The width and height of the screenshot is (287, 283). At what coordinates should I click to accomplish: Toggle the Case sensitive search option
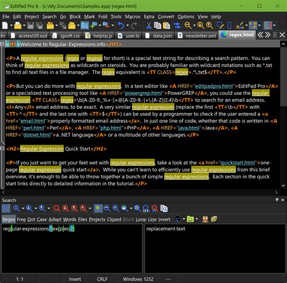click(42, 220)
